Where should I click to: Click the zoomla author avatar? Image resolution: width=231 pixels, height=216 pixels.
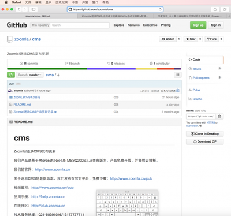pos(10,91)
